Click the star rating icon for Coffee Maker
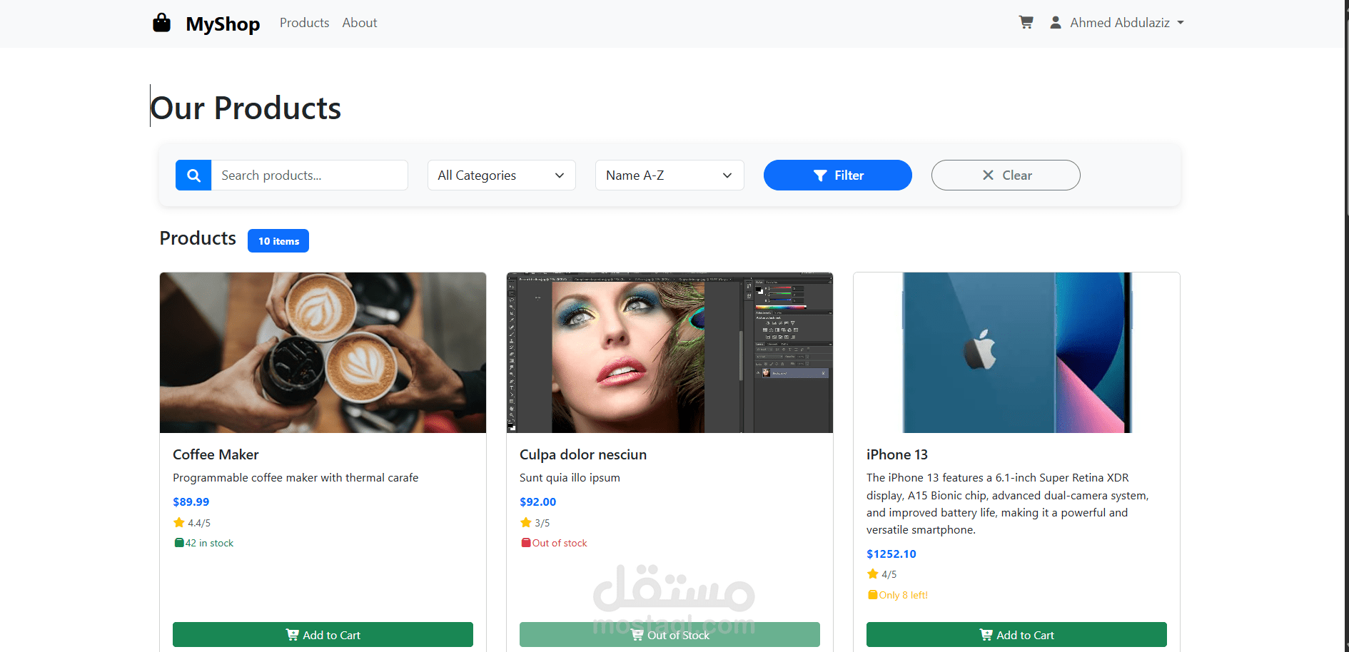The width and height of the screenshot is (1349, 652). coord(179,523)
